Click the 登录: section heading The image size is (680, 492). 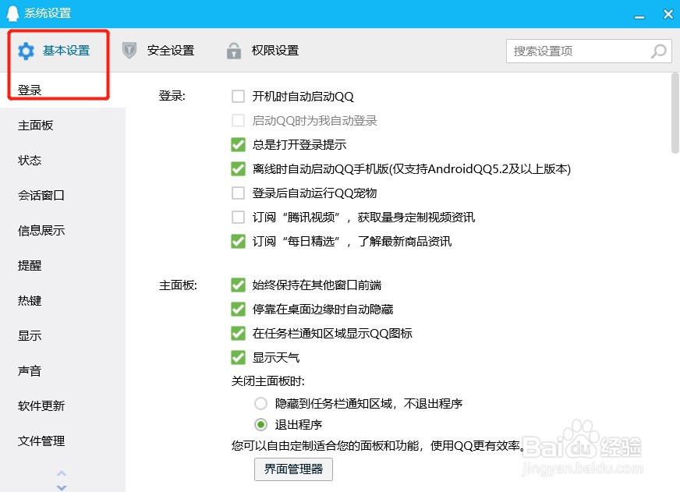[172, 96]
